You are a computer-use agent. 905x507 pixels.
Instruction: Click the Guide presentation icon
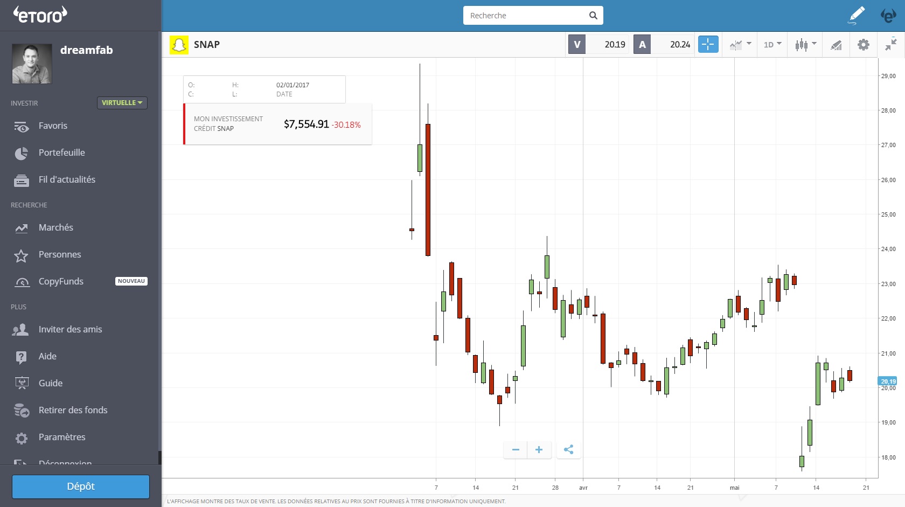click(x=22, y=384)
